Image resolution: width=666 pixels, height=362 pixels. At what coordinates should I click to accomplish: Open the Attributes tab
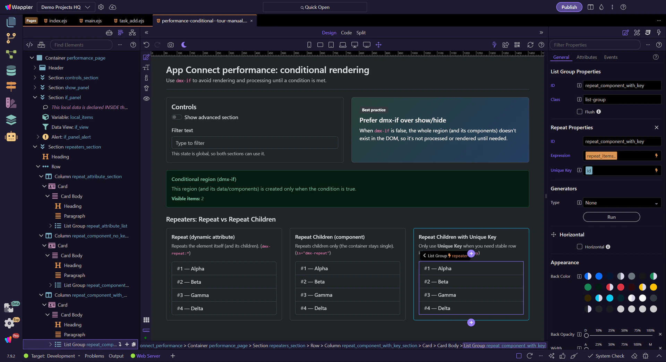click(x=587, y=57)
